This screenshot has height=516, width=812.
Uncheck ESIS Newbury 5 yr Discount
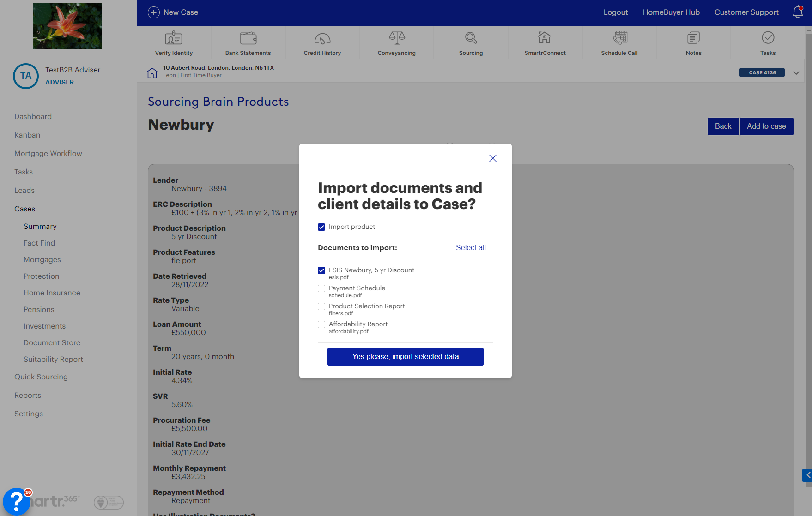[x=321, y=270]
